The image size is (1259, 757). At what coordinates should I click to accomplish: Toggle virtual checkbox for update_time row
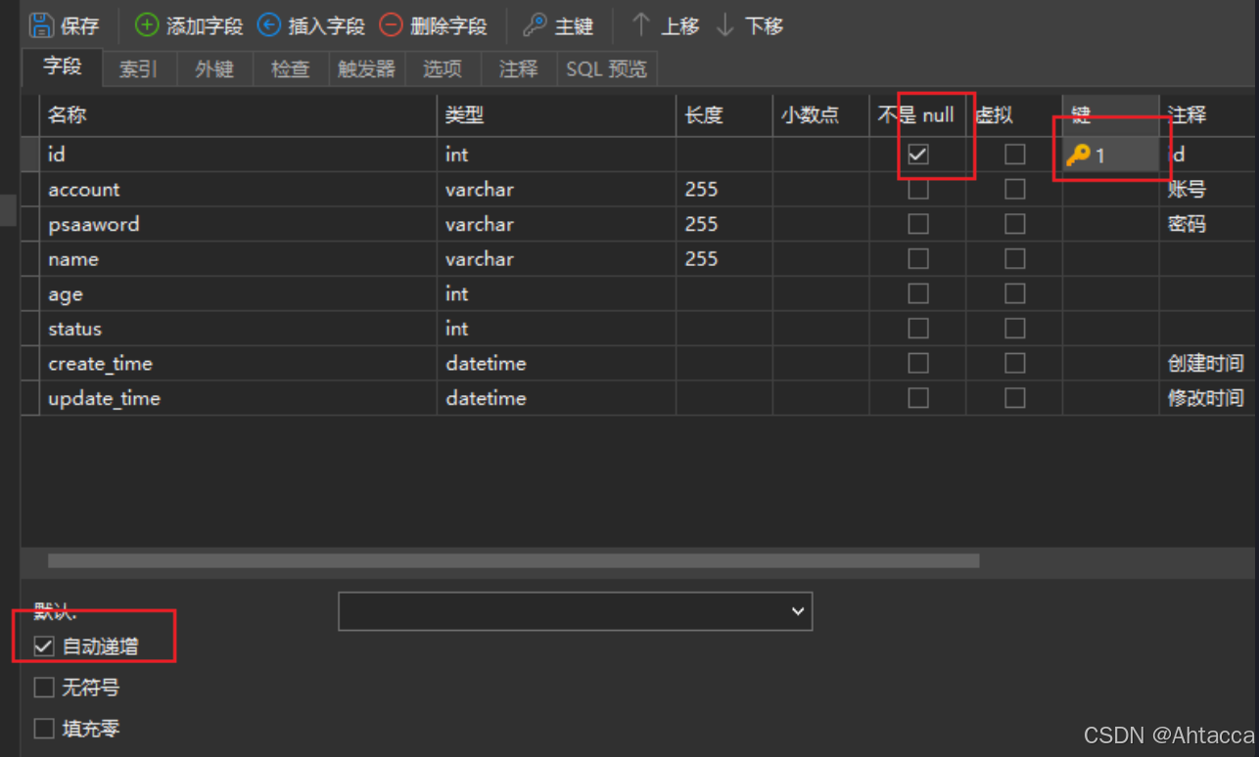[1015, 398]
